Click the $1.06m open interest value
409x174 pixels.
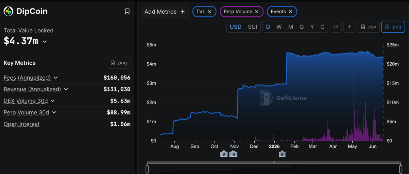(x=120, y=124)
